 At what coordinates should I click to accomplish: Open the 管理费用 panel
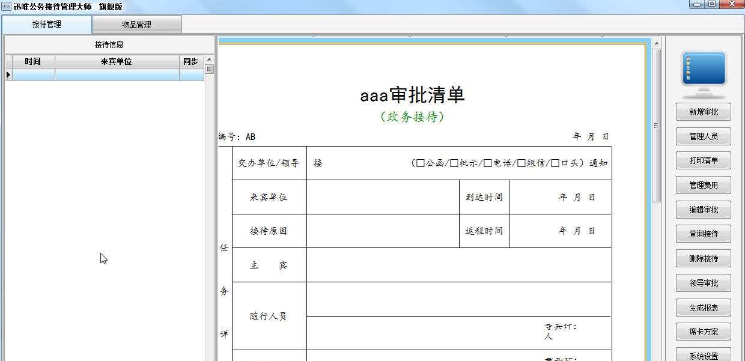(x=703, y=185)
